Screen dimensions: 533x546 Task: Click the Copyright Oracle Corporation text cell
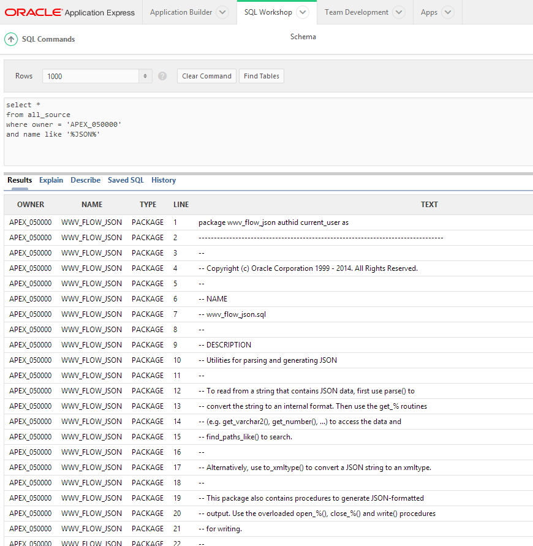click(x=308, y=268)
